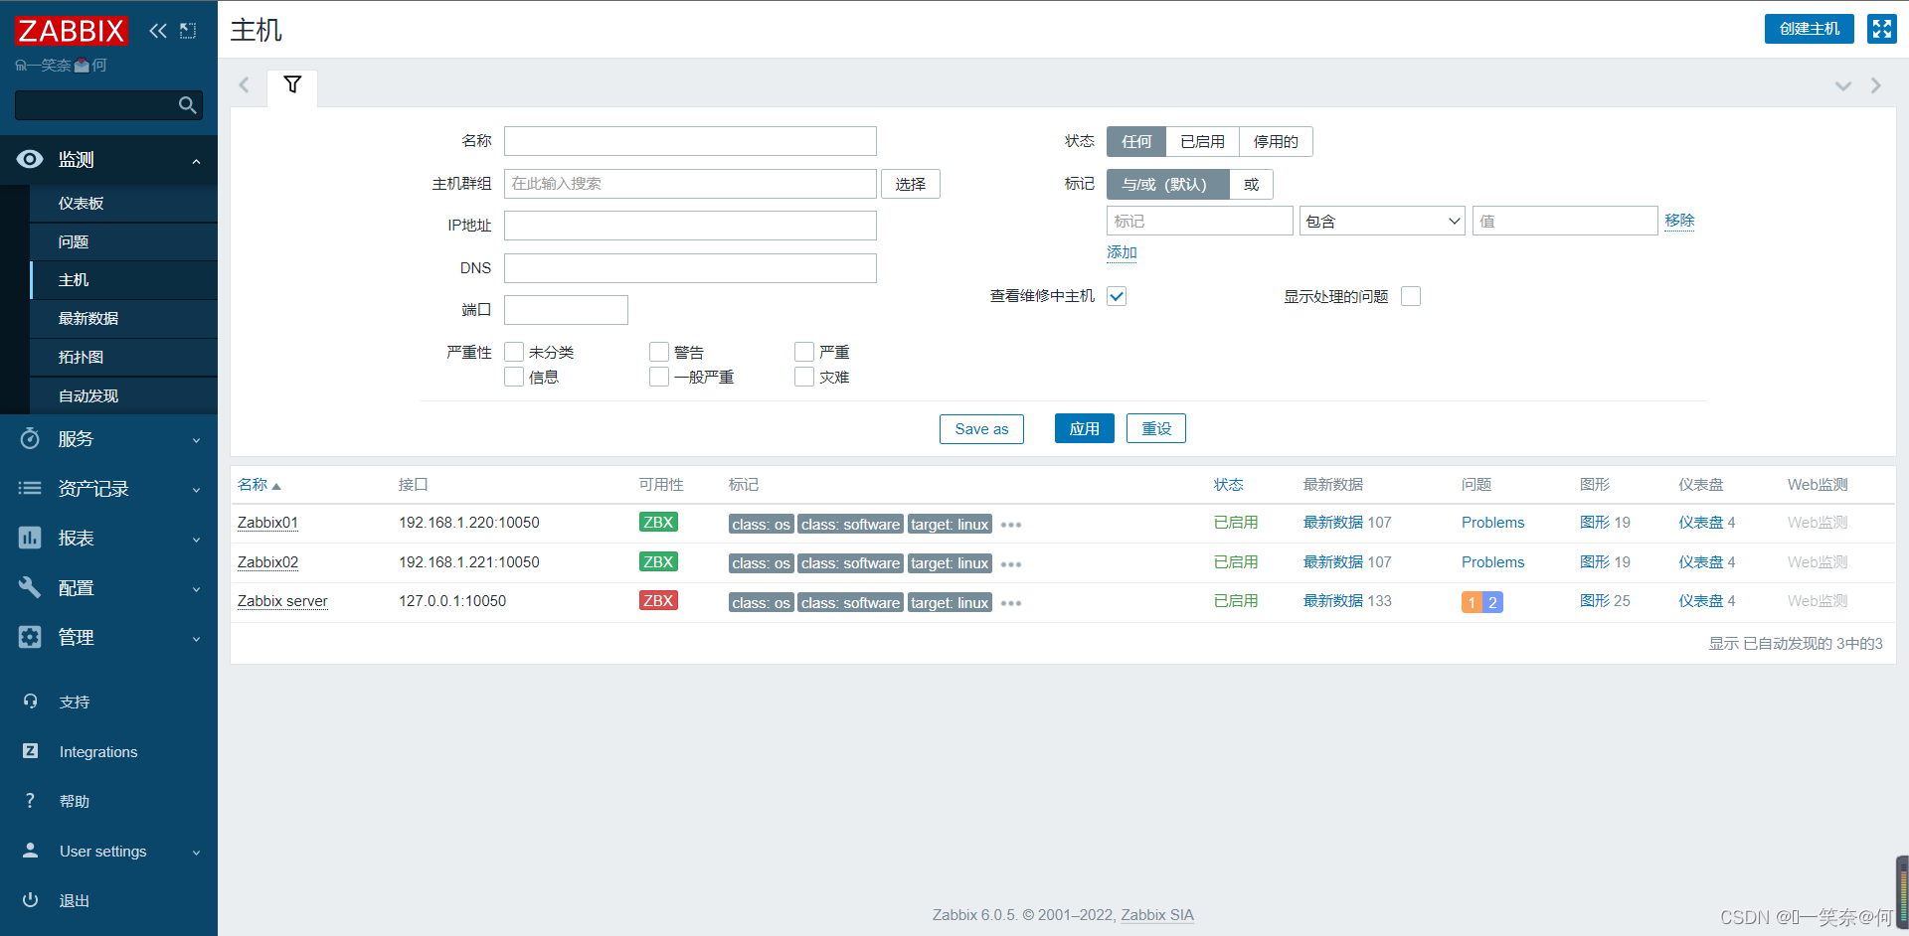Open 问题 in the sidebar
The width and height of the screenshot is (1909, 936).
[123, 242]
